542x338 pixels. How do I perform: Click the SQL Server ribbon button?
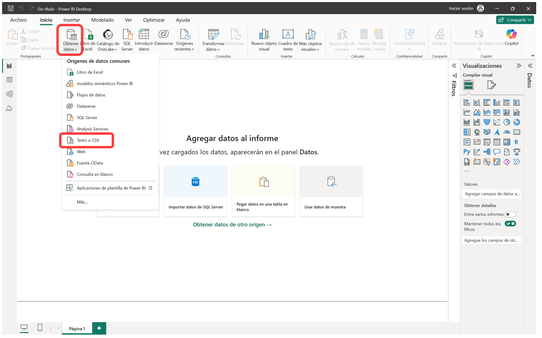(127, 40)
